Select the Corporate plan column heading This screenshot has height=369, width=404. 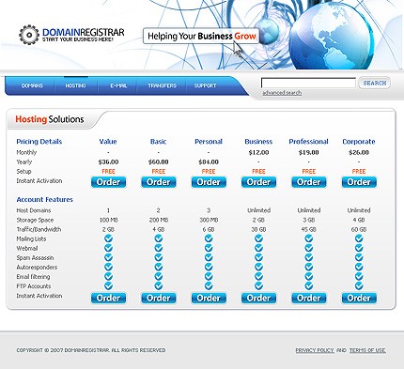[359, 142]
